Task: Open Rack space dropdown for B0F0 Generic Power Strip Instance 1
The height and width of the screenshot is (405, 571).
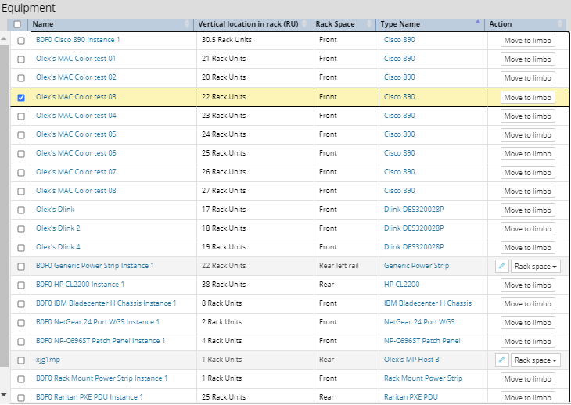Action: click(x=535, y=267)
